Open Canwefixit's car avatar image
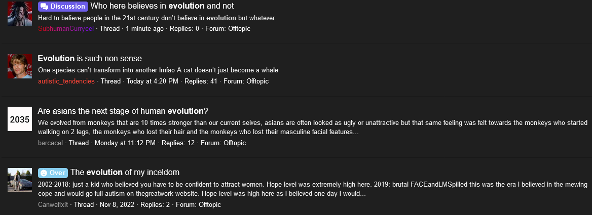The width and height of the screenshot is (592, 215). (x=20, y=180)
